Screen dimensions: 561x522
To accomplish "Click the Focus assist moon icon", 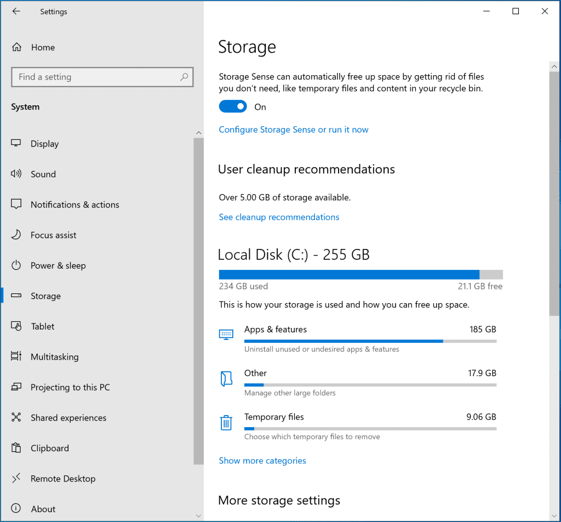I will click(x=16, y=235).
